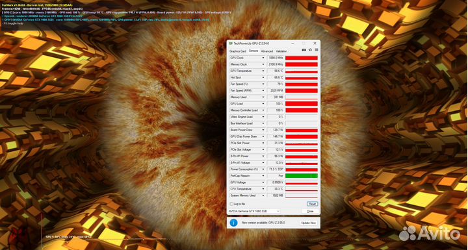Open the PCIe Slot Power dropdown
The image size is (468, 250).
[x=263, y=144]
